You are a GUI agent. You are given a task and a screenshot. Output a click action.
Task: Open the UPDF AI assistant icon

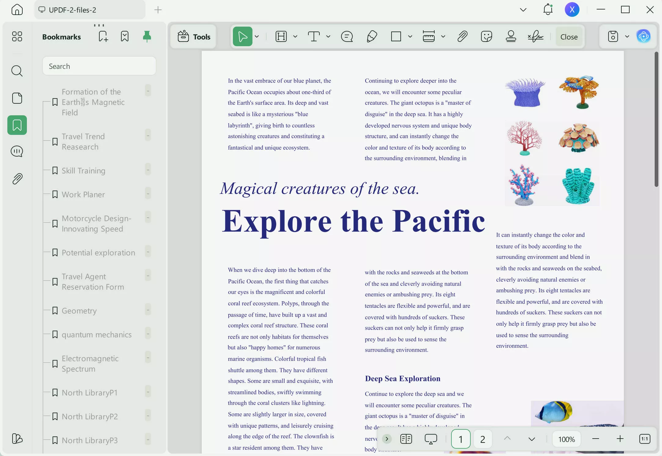(x=644, y=37)
